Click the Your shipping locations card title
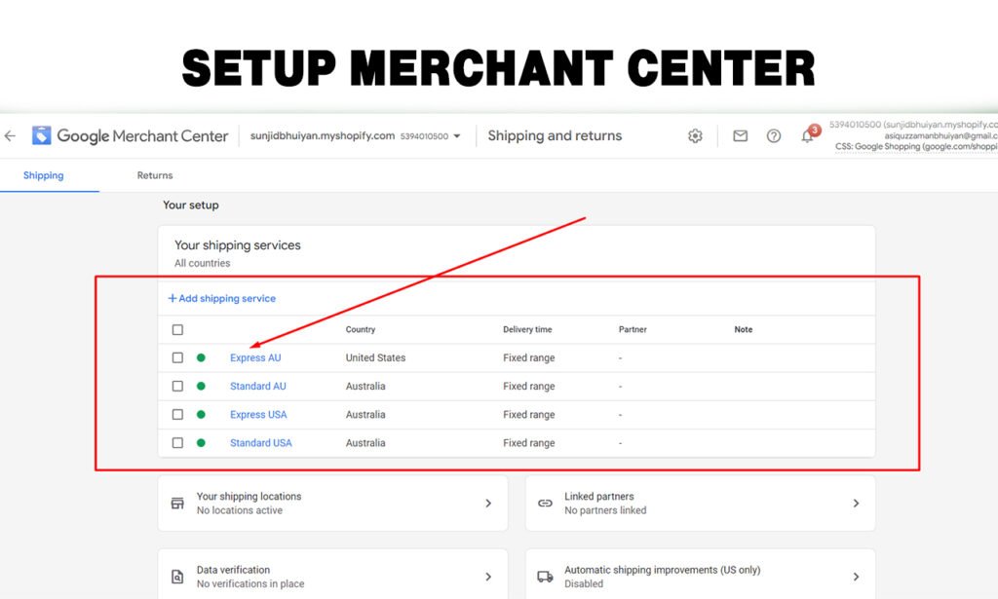This screenshot has width=998, height=599. (x=249, y=496)
